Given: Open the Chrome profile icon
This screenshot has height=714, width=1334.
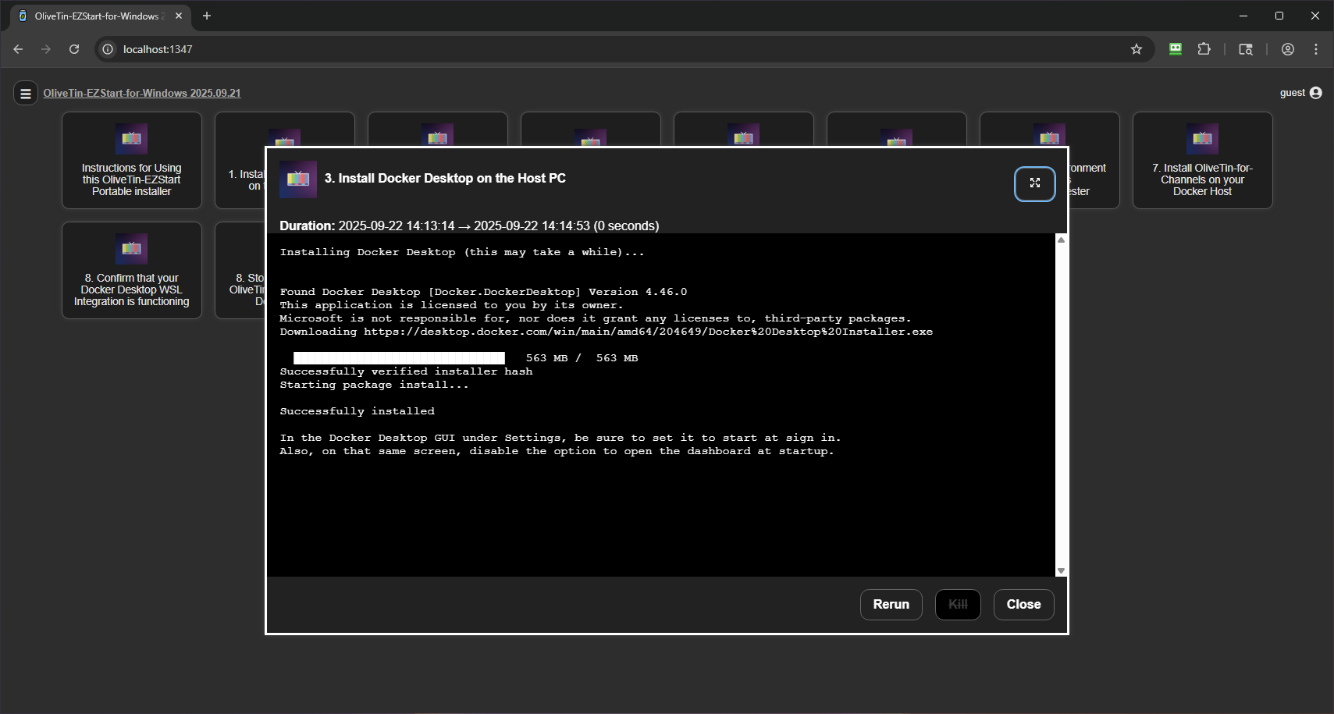Looking at the screenshot, I should tap(1287, 49).
